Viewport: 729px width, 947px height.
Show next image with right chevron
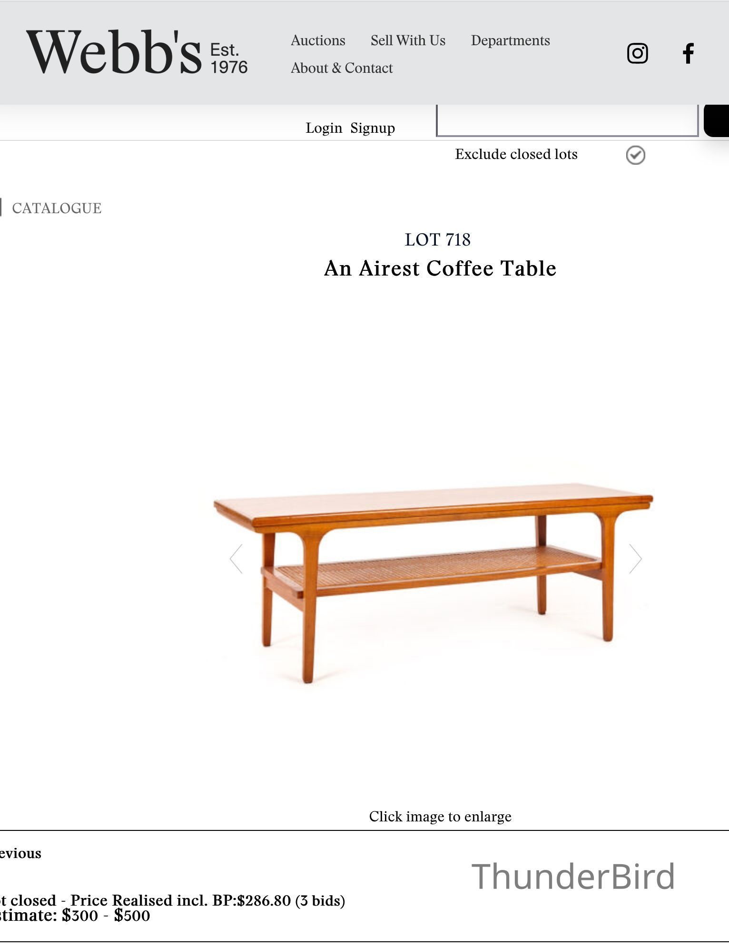(x=635, y=559)
